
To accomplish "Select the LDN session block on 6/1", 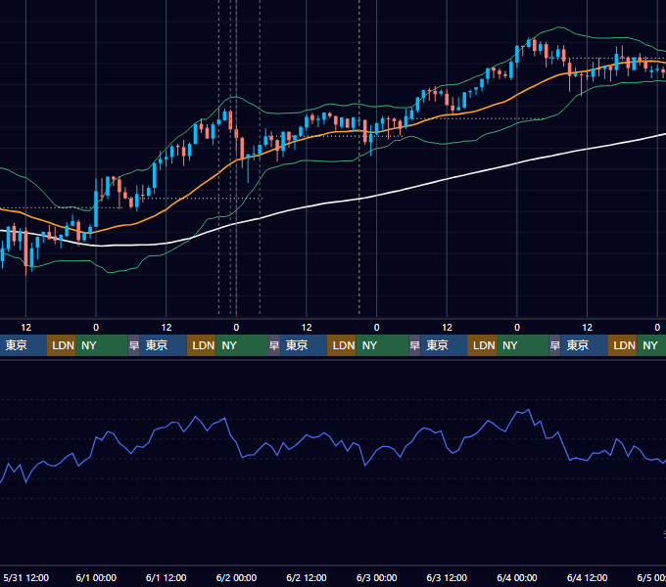I will [x=202, y=345].
